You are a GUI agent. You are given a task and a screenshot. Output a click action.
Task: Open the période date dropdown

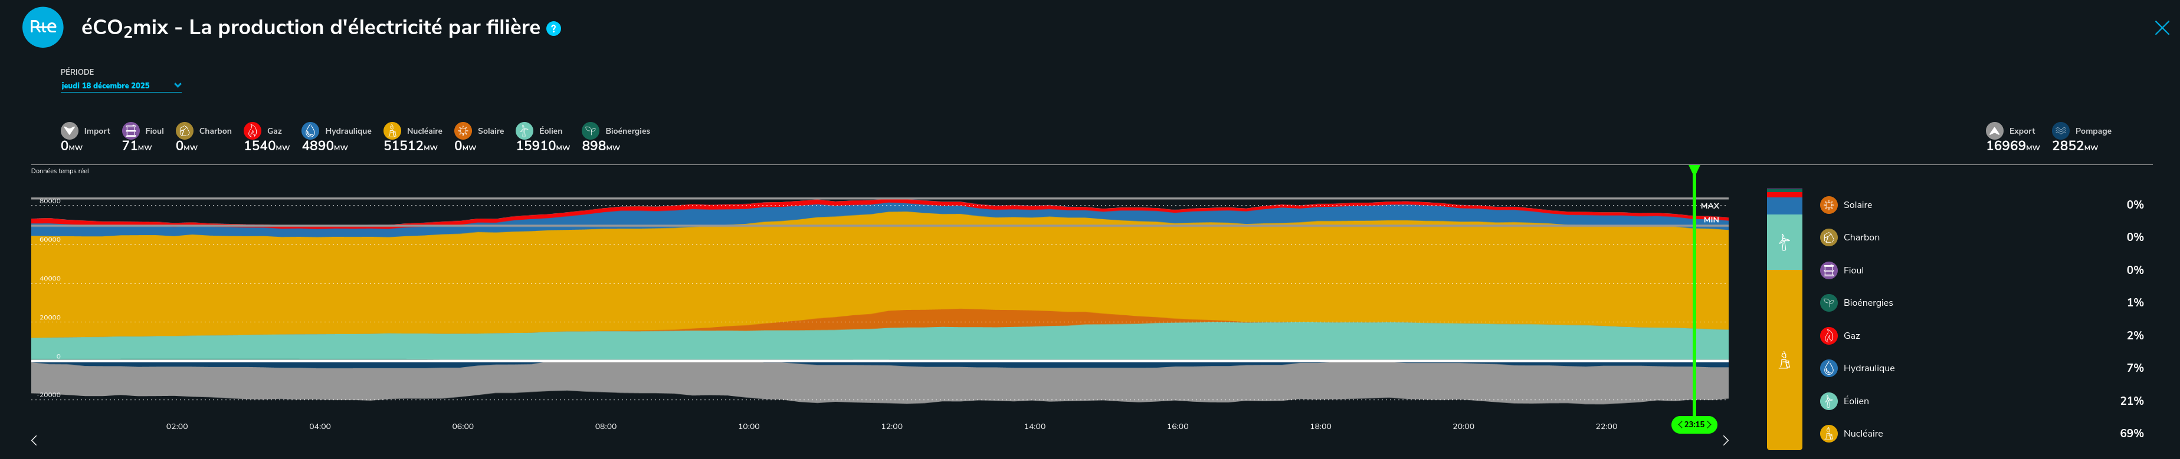tap(121, 85)
